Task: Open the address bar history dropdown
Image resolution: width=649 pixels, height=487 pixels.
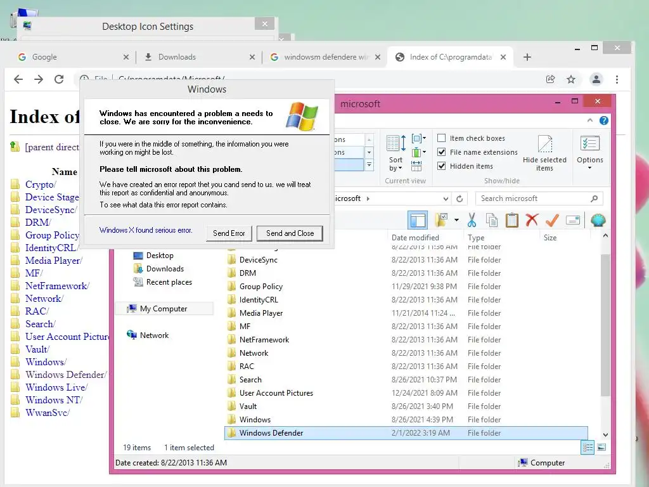Action: 446,198
